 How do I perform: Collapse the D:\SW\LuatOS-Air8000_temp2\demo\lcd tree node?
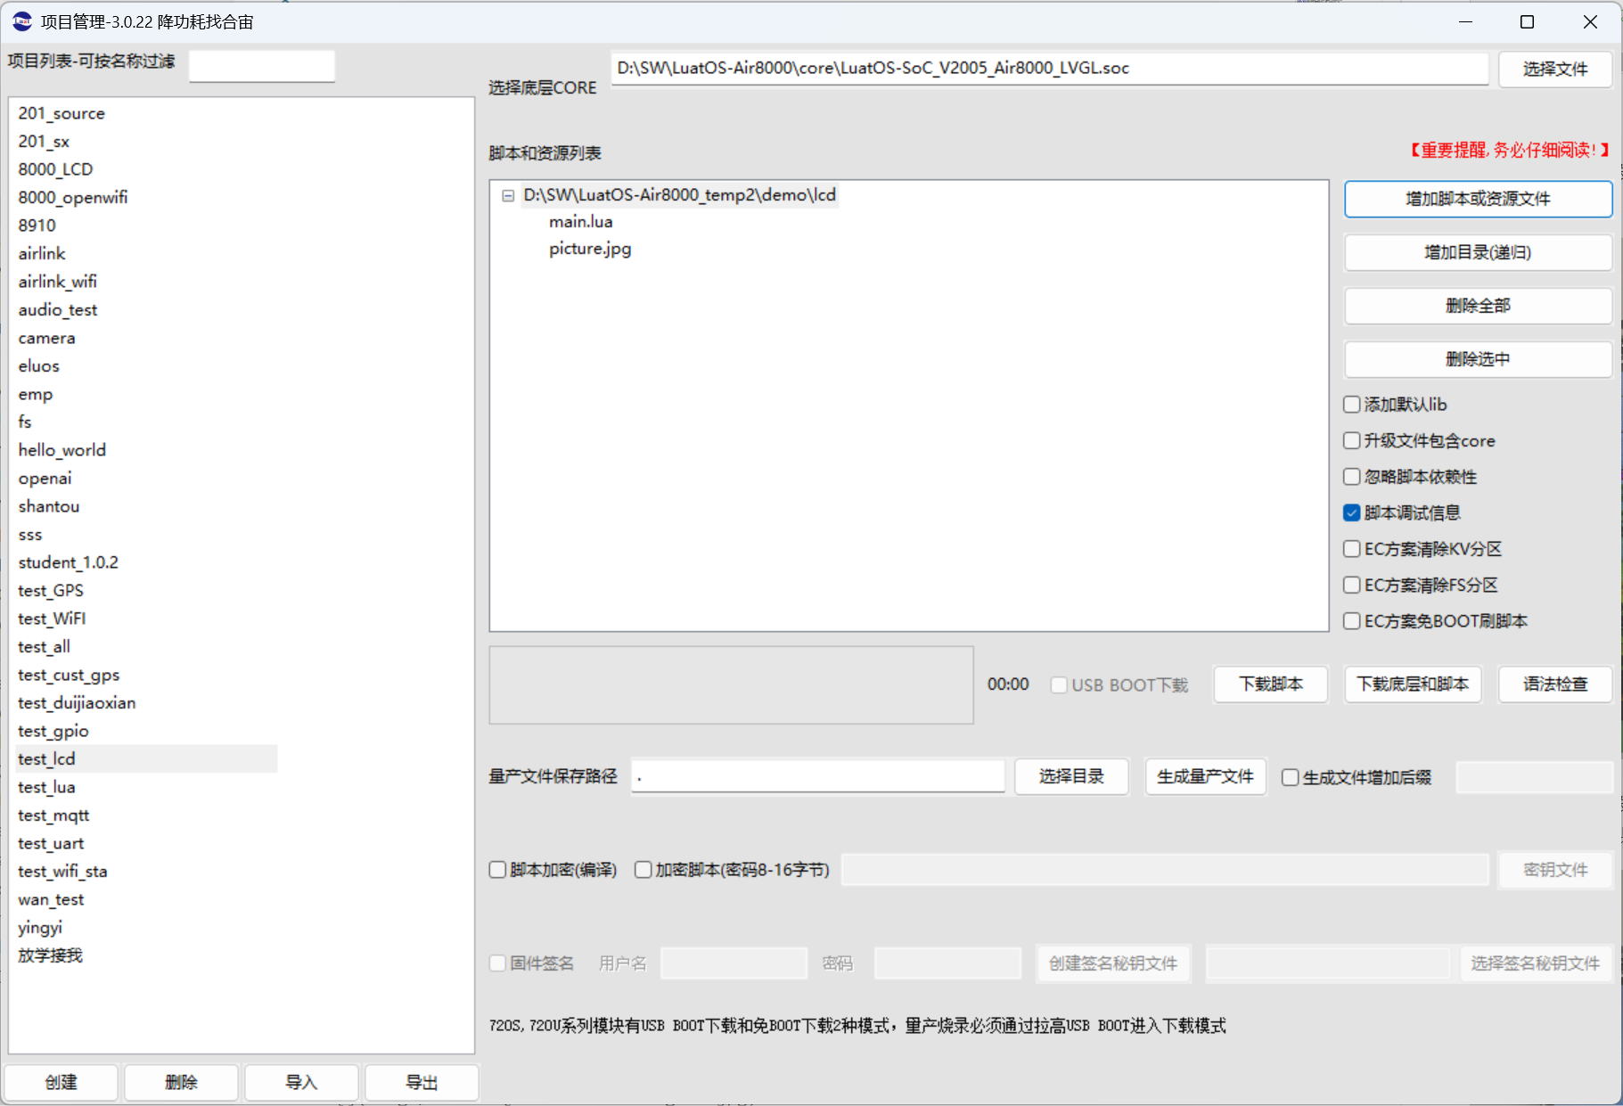(508, 195)
